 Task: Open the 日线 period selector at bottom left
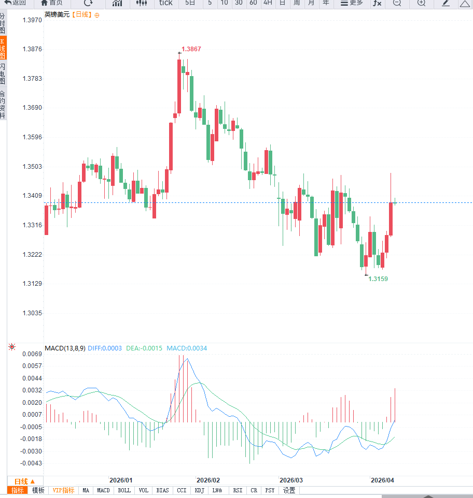pos(24,481)
